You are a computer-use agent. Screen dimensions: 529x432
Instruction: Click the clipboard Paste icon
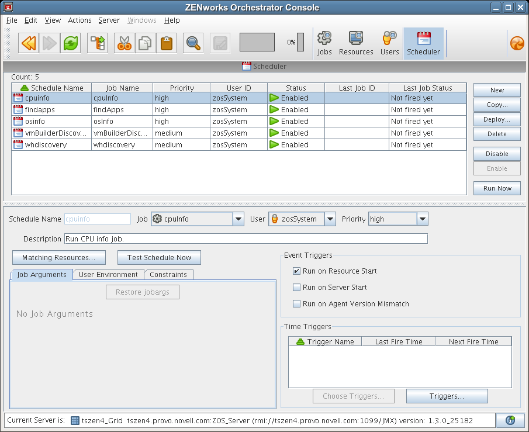(x=166, y=43)
